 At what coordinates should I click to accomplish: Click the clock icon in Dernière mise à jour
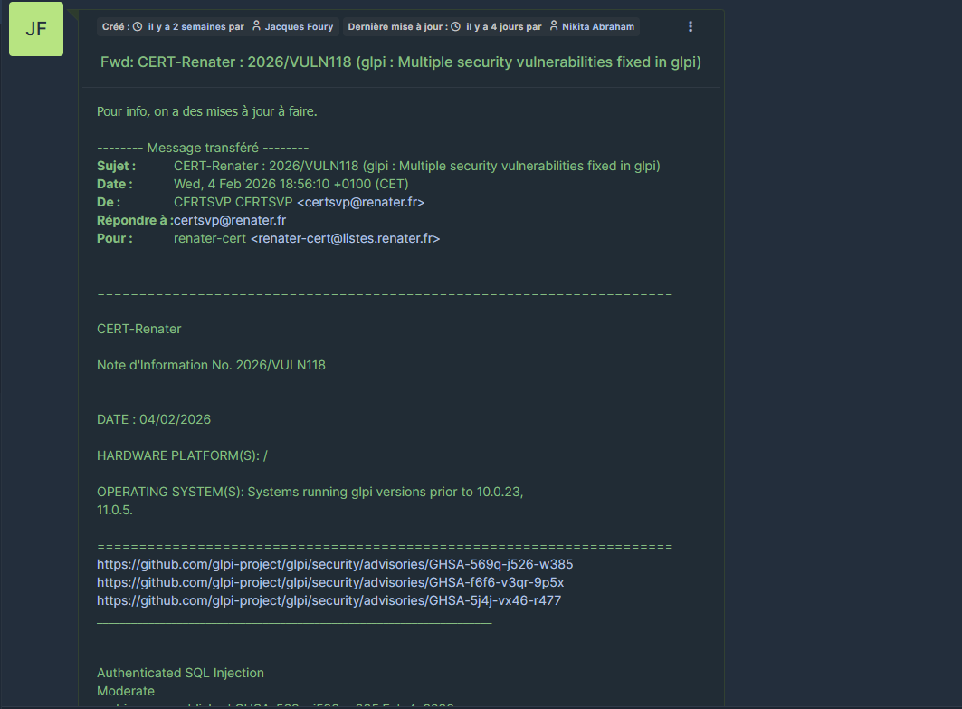[455, 26]
